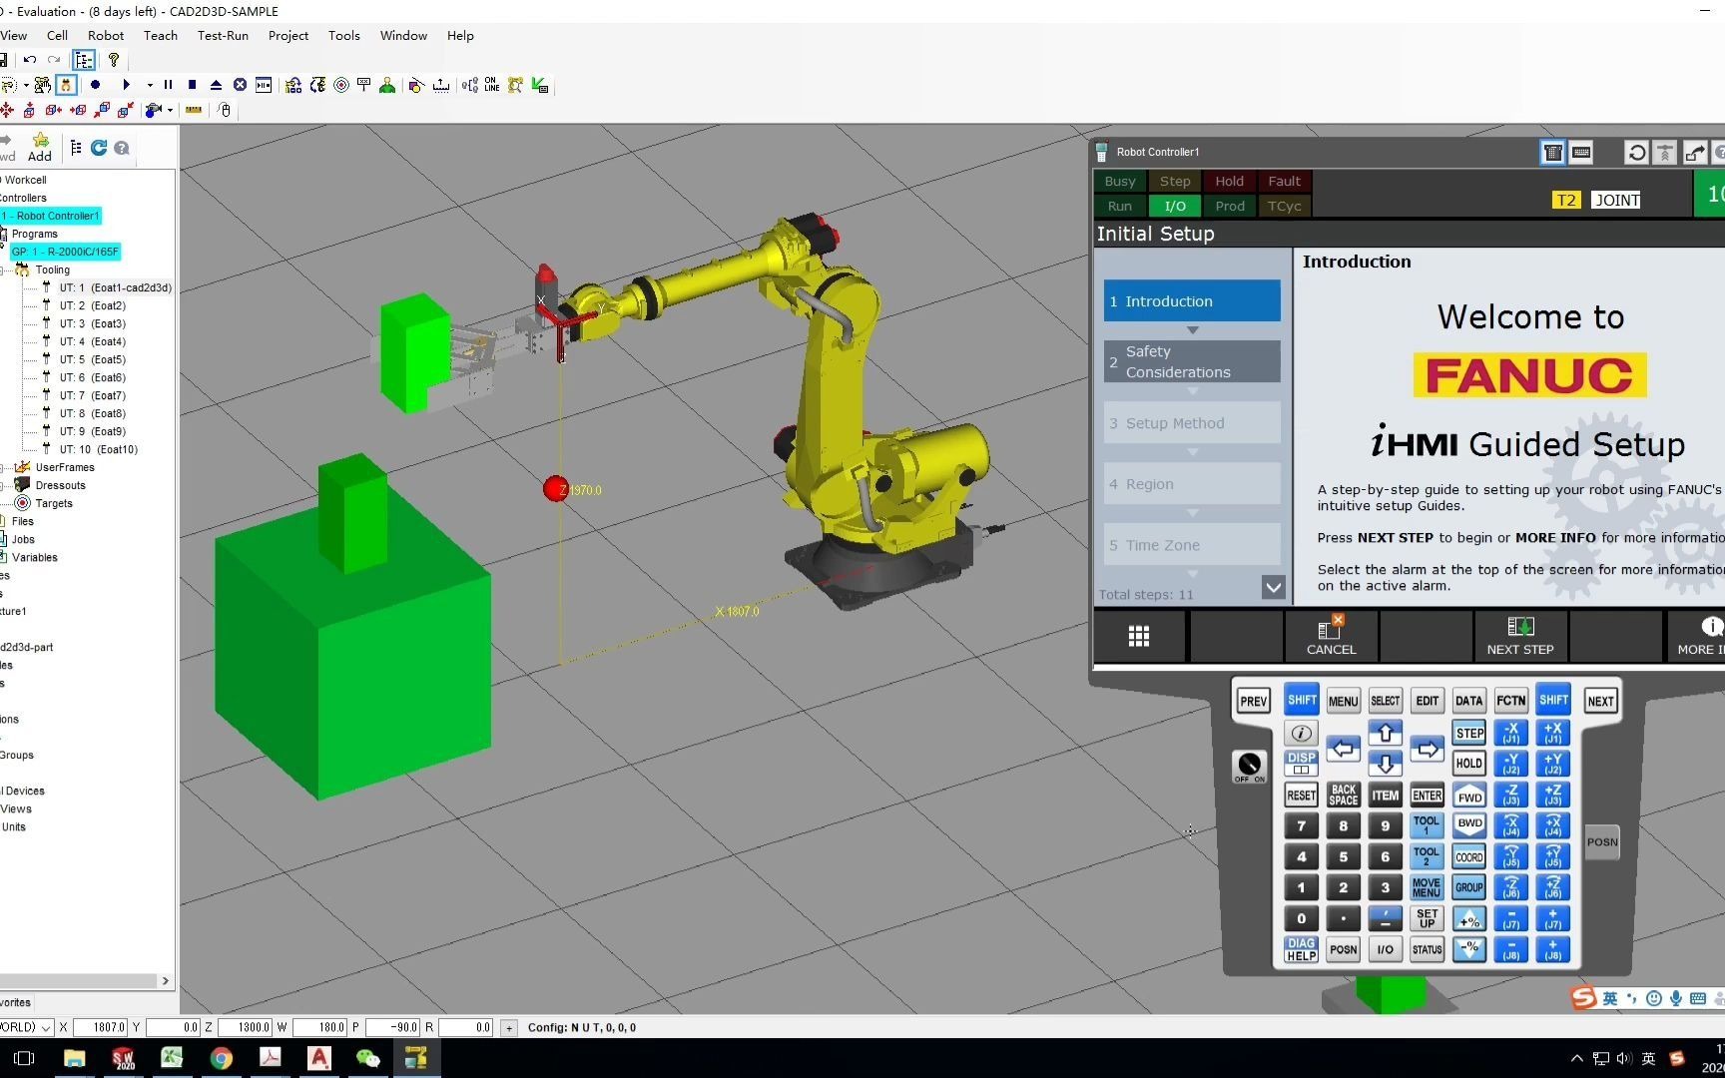Image resolution: width=1725 pixels, height=1078 pixels.
Task: Click the pendant MENU key
Action: coord(1344,701)
